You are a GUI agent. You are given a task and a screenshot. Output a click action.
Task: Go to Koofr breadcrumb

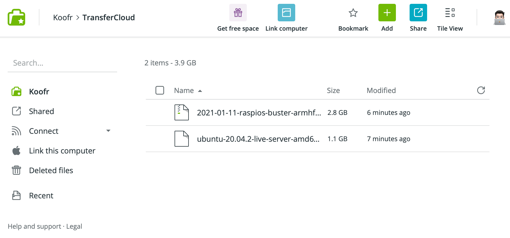(x=63, y=18)
